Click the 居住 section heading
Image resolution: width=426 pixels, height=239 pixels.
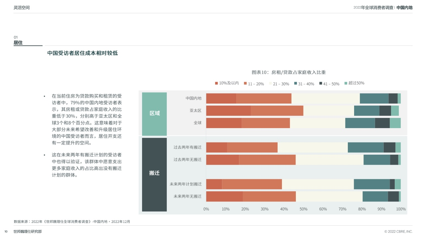[x=18, y=43]
